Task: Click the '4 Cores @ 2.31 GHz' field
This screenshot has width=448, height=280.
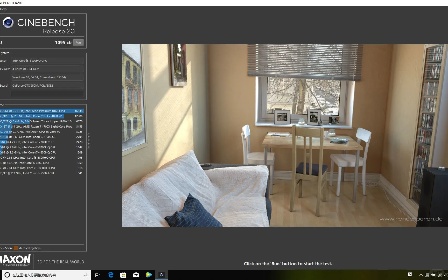Action: click(x=47, y=69)
